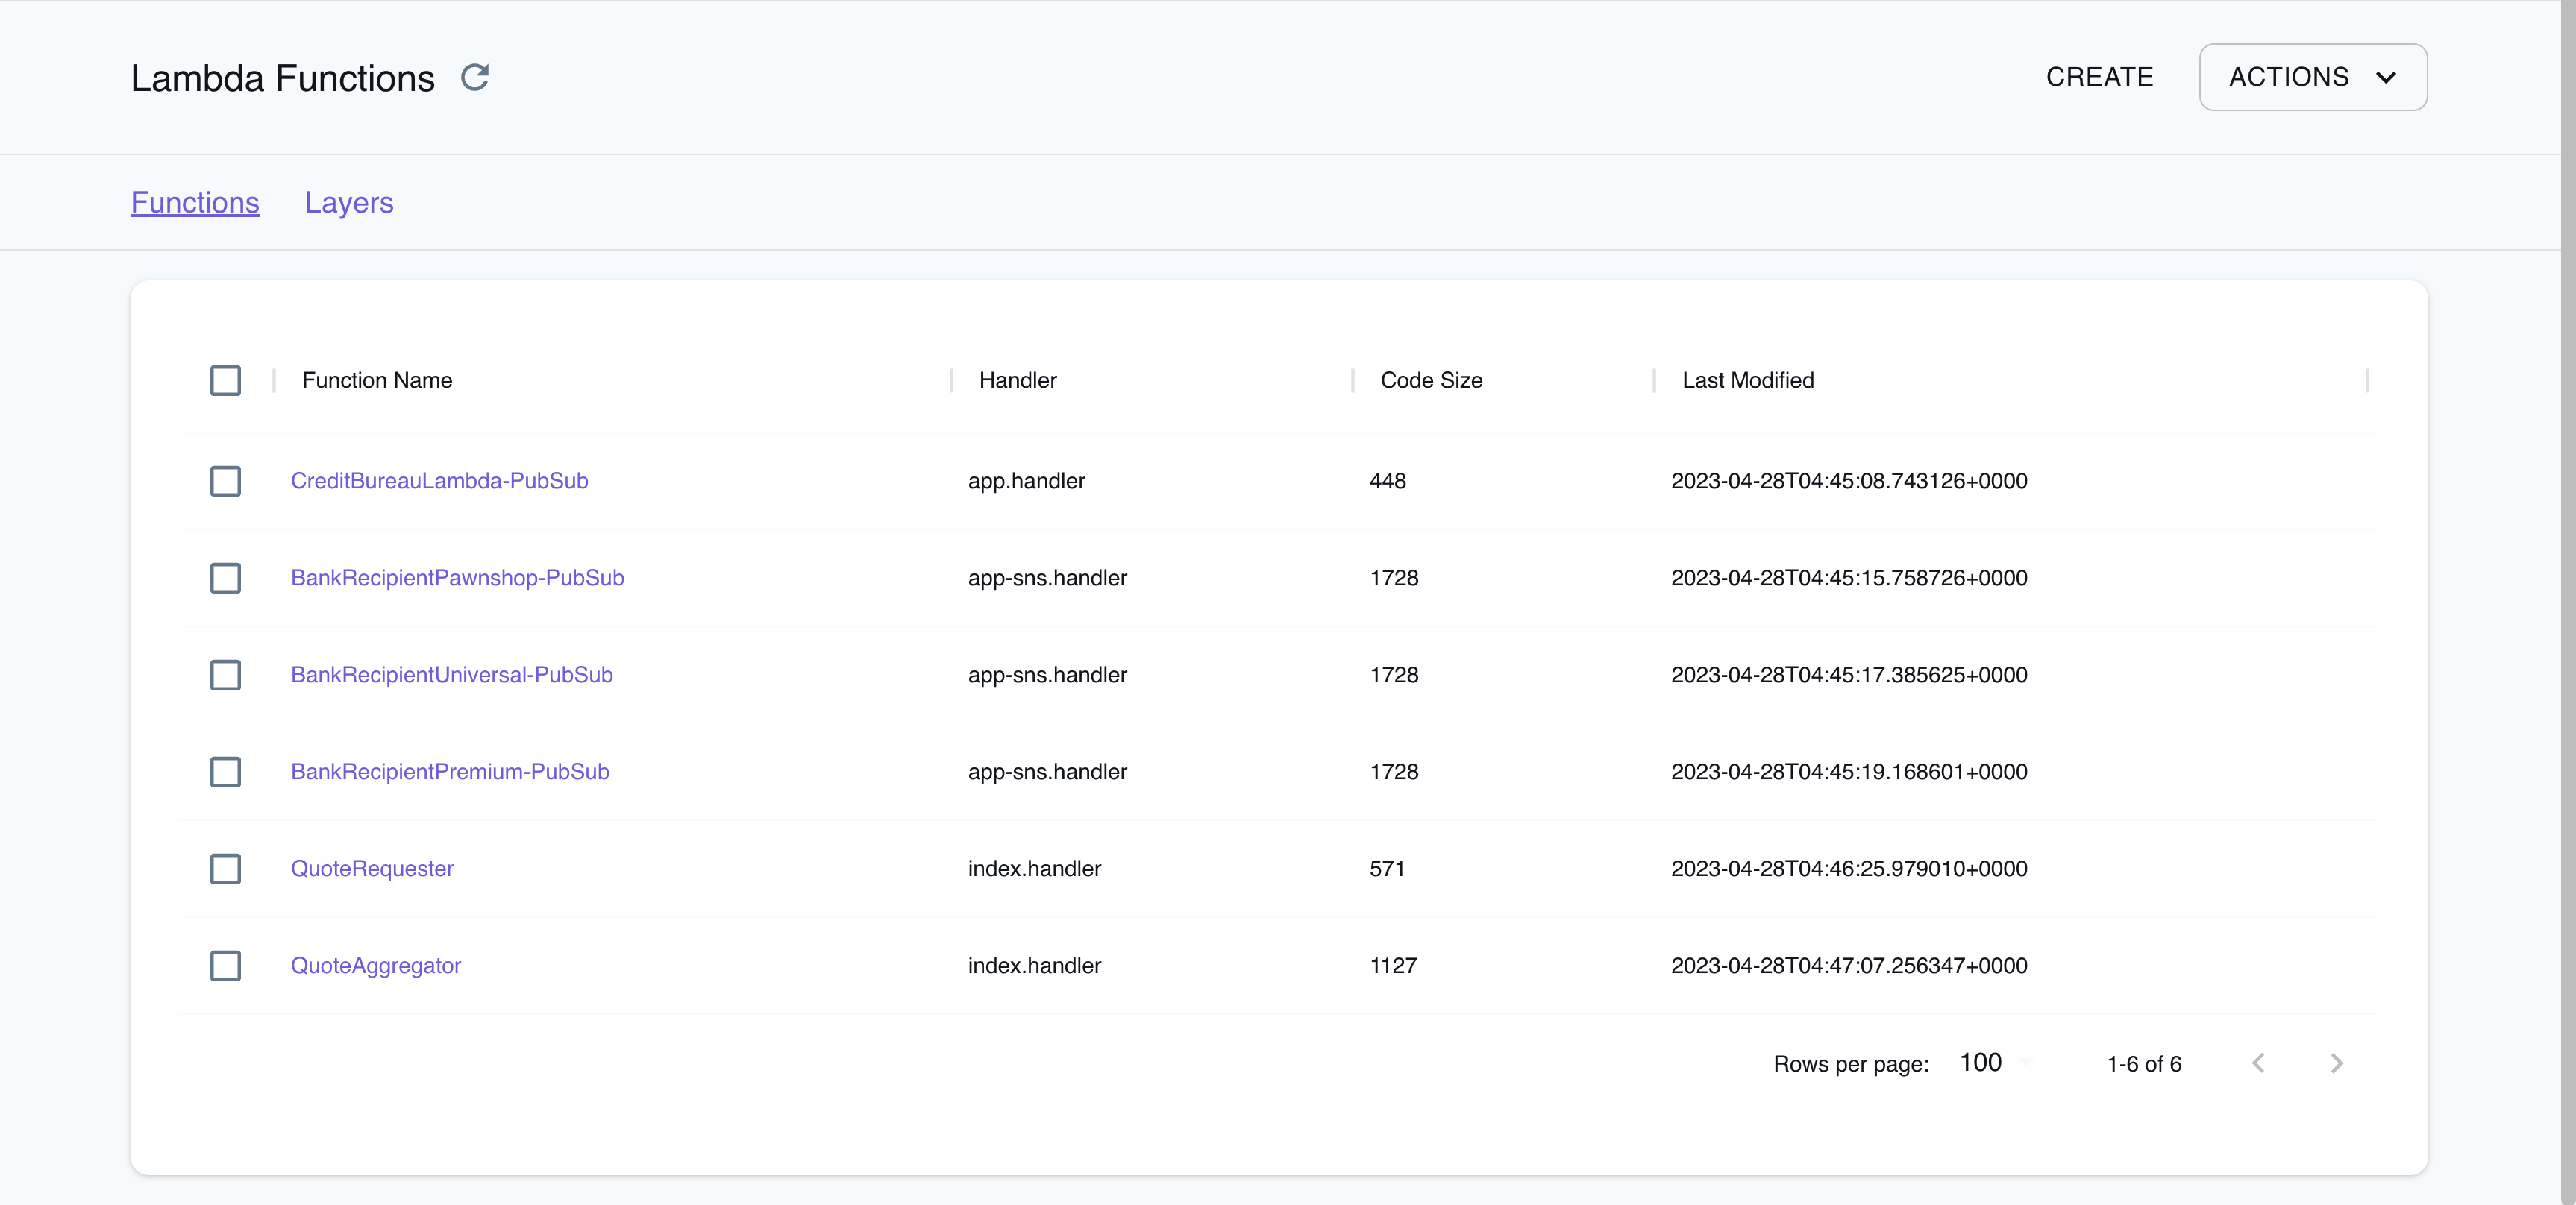Check the select-all checkbox in table header
Viewport: 2576px width, 1205px height.
226,381
